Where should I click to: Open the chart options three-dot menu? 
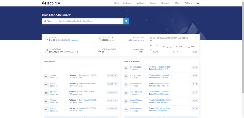tap(196, 38)
